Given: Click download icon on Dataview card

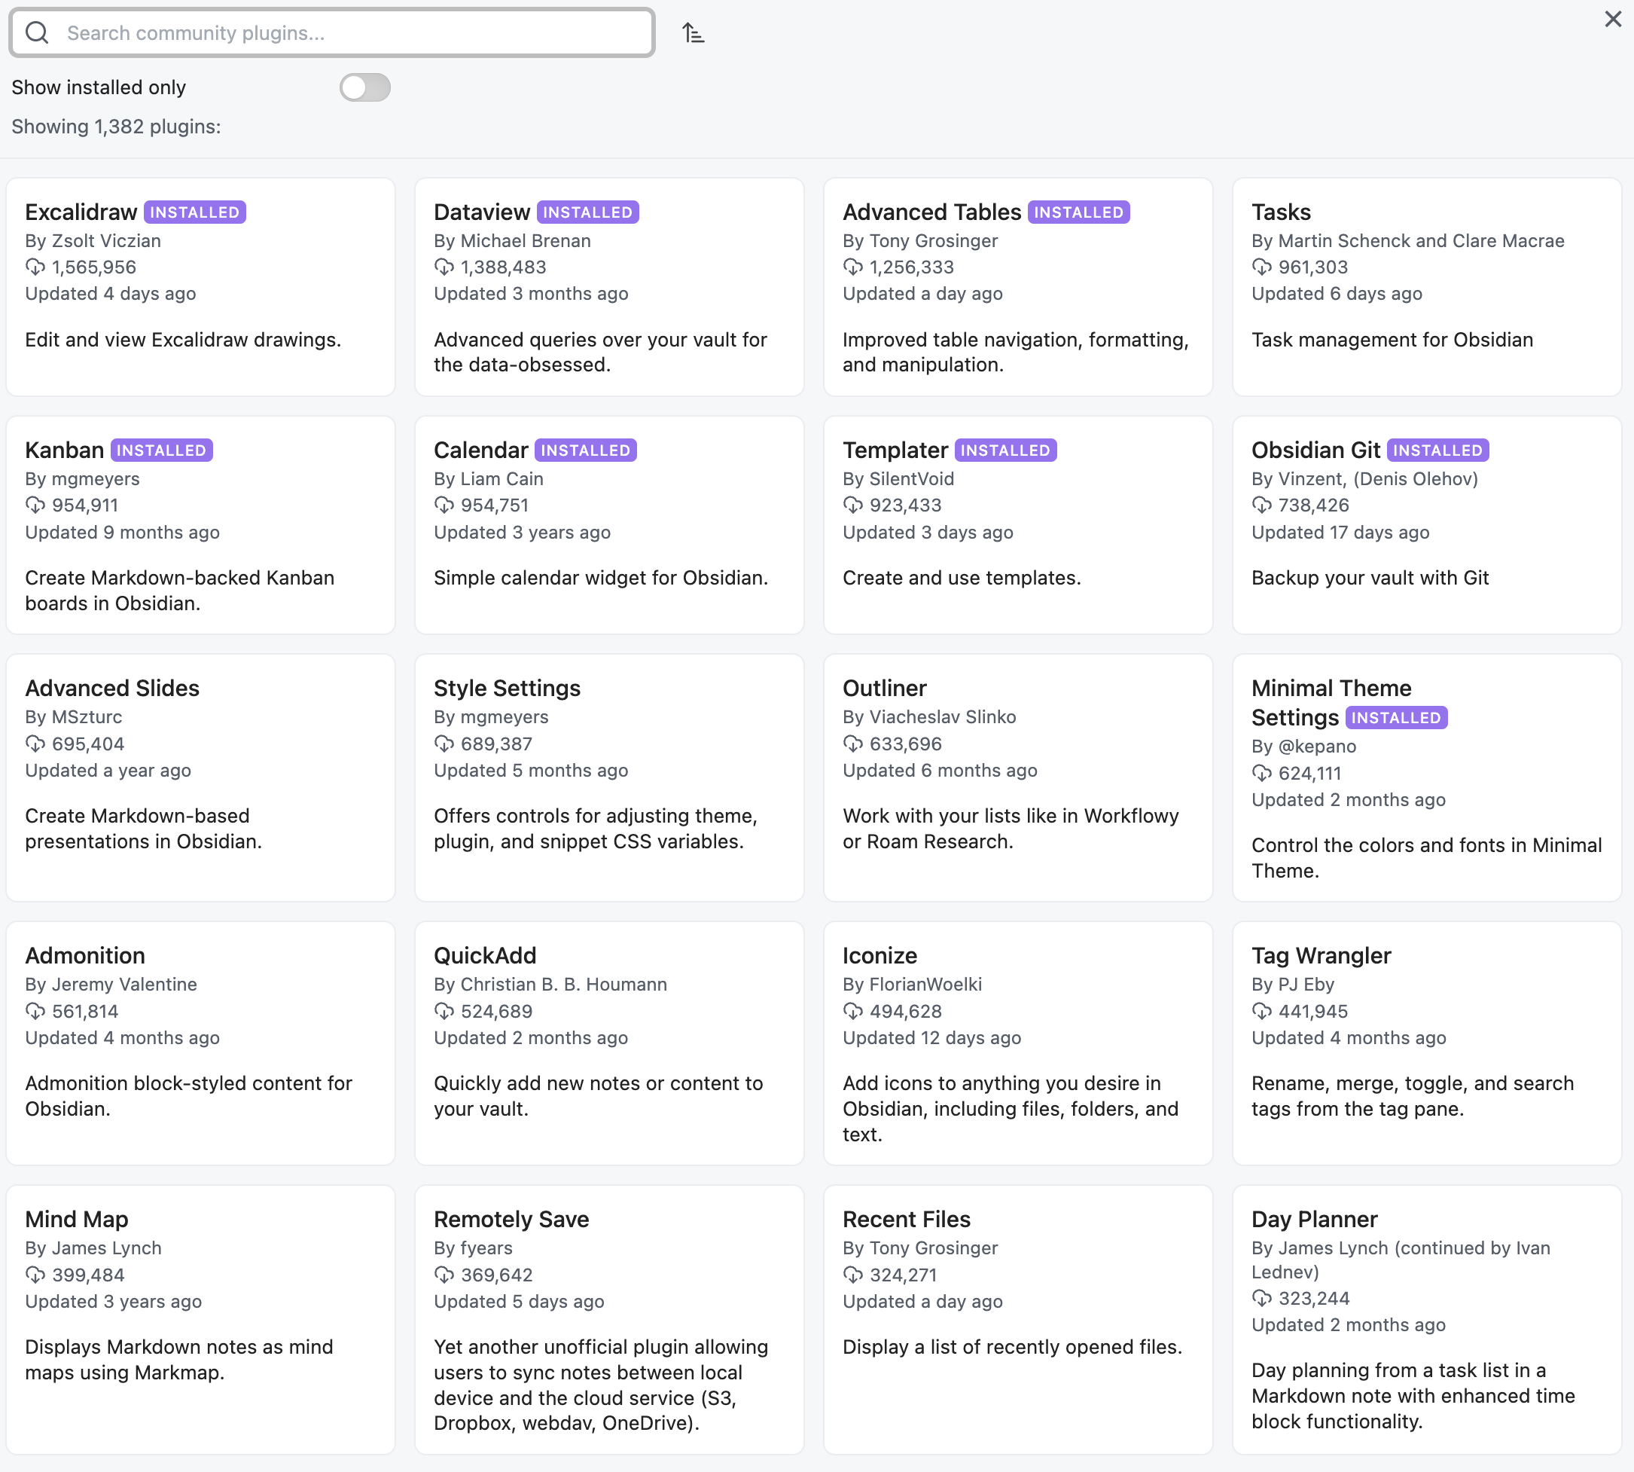Looking at the screenshot, I should tap(444, 267).
